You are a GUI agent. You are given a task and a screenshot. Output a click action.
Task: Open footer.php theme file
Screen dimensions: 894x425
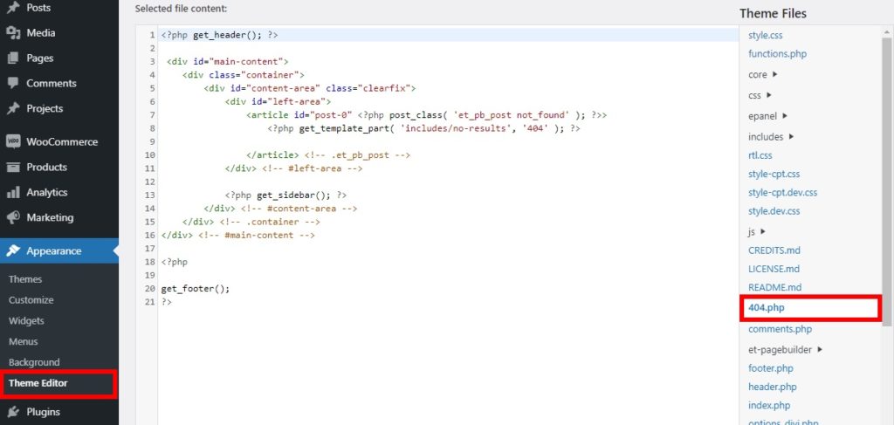(x=771, y=368)
